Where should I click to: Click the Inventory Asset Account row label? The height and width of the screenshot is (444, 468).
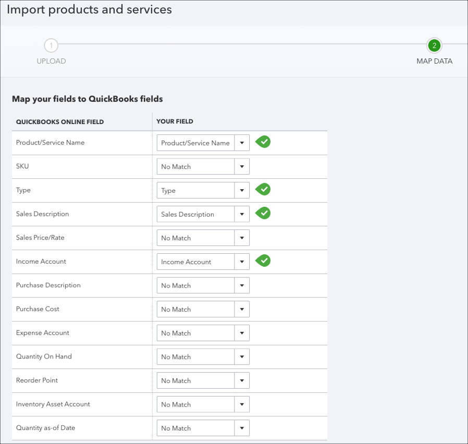[x=53, y=404]
